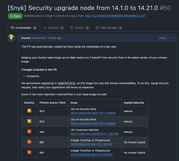179x161 pixels.
Task: Click the Files changed tab file icon
Action: click(x=97, y=28)
